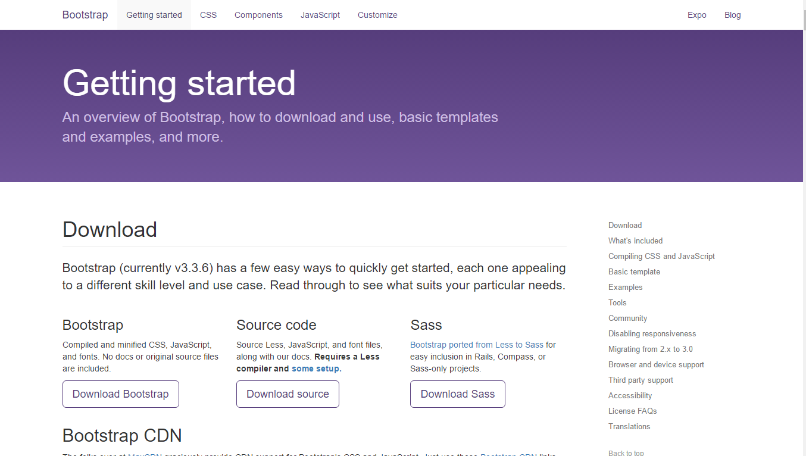The image size is (806, 456).
Task: Open the Bootstrap Blog
Action: pos(732,14)
